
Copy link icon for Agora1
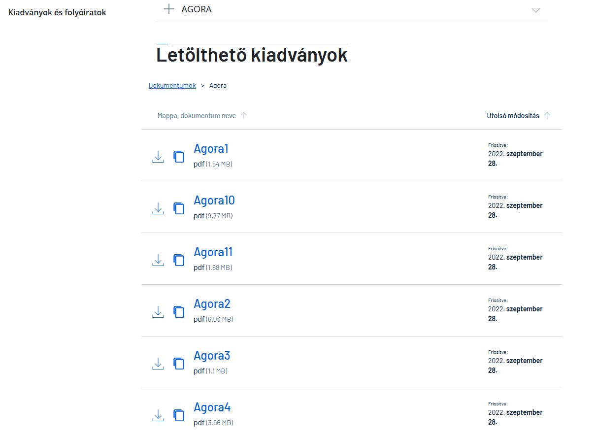(179, 157)
